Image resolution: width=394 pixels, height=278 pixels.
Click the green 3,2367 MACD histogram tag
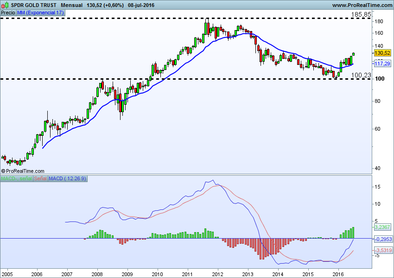point(382,227)
